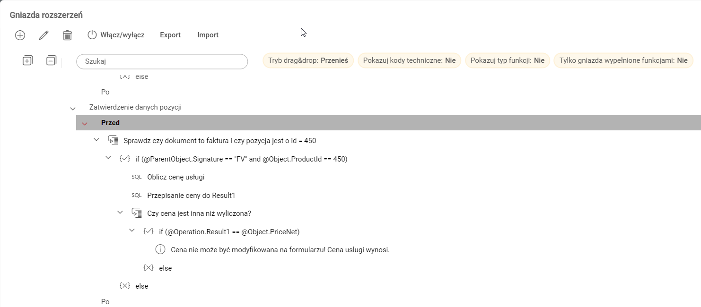Click info icon beside Cena nie może message
This screenshot has width=701, height=307.
160,249
